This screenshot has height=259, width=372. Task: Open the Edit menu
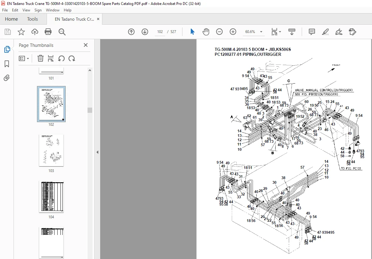point(15,10)
